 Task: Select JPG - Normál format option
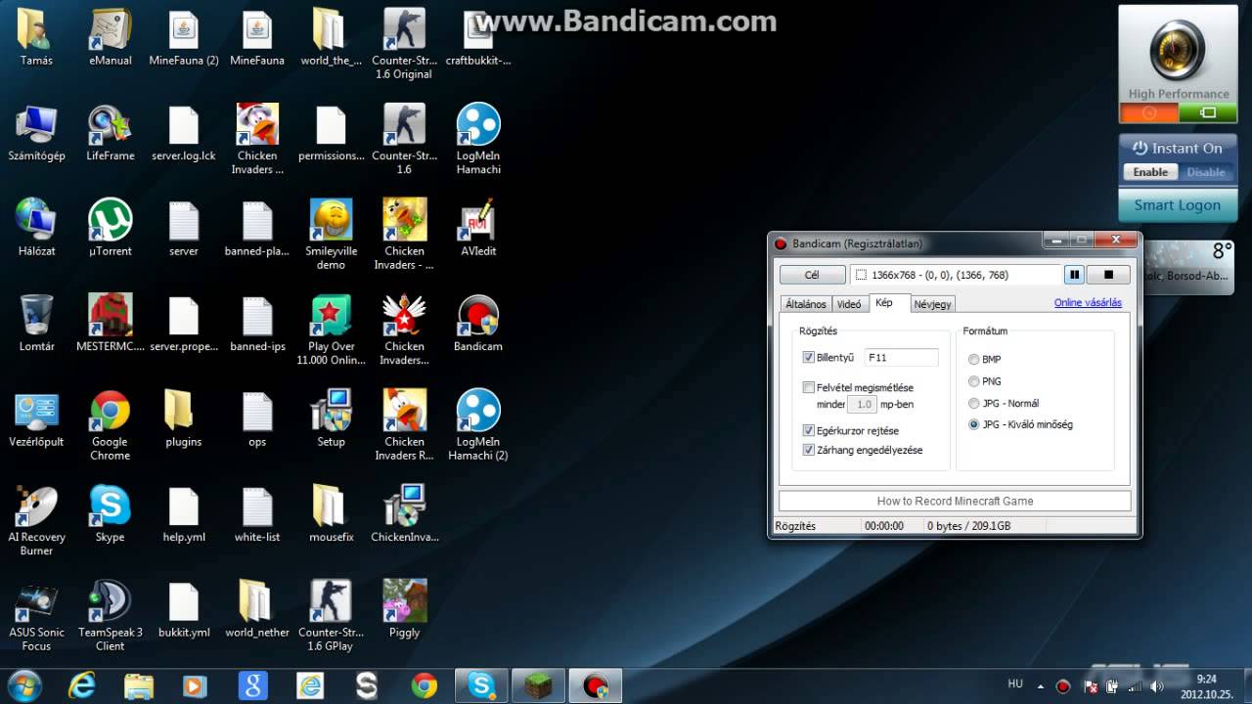(973, 403)
